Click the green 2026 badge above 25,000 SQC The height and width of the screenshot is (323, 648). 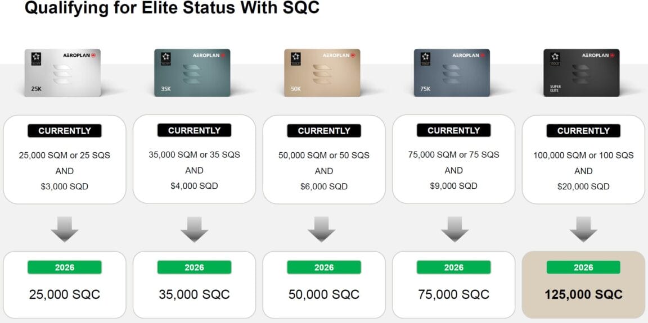click(65, 267)
